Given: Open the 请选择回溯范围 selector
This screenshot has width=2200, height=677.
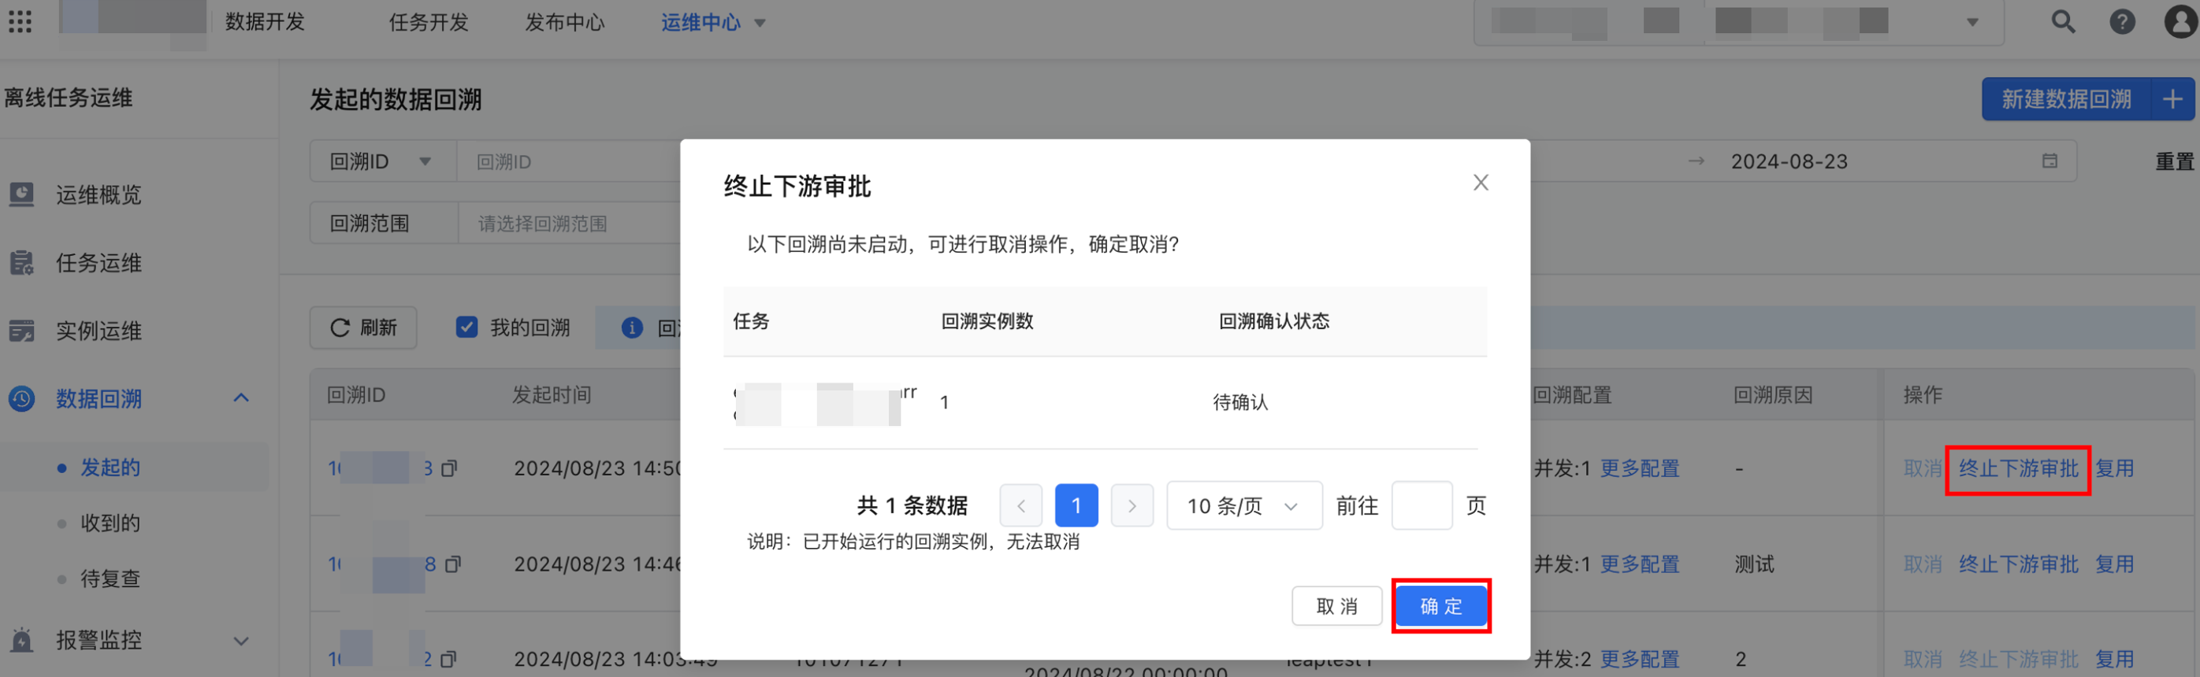Looking at the screenshot, I should (x=569, y=224).
